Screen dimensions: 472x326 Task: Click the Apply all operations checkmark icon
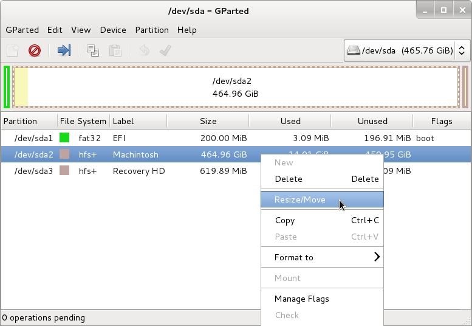point(165,50)
